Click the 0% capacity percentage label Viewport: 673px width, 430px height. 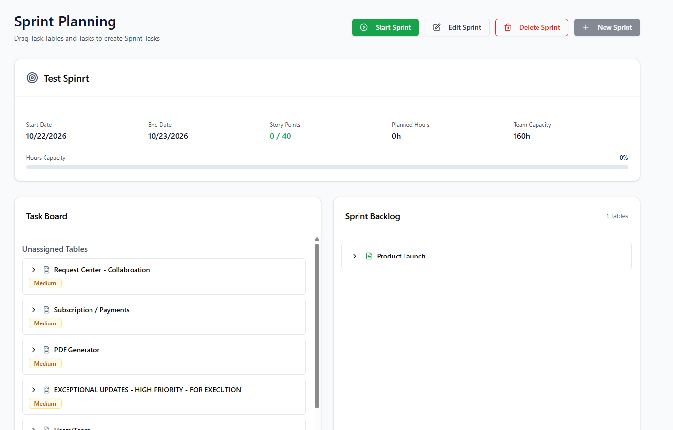[x=624, y=158]
